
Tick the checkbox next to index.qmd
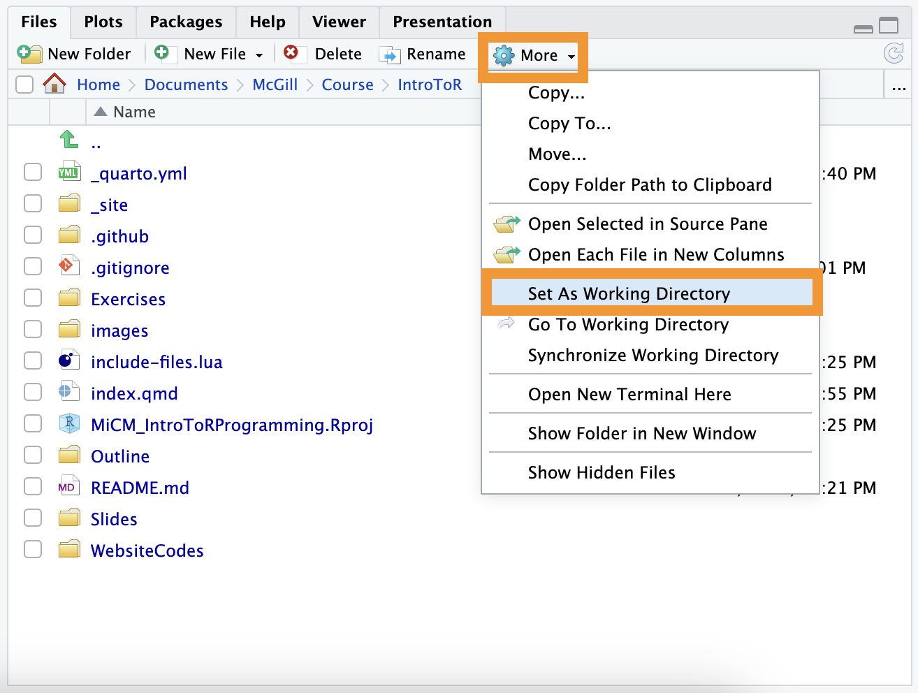click(33, 393)
